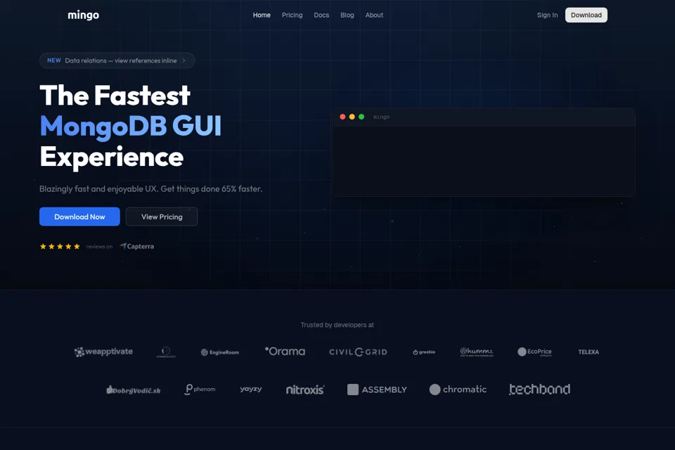Click the 'MongoDB GUI' headline text

tap(131, 126)
